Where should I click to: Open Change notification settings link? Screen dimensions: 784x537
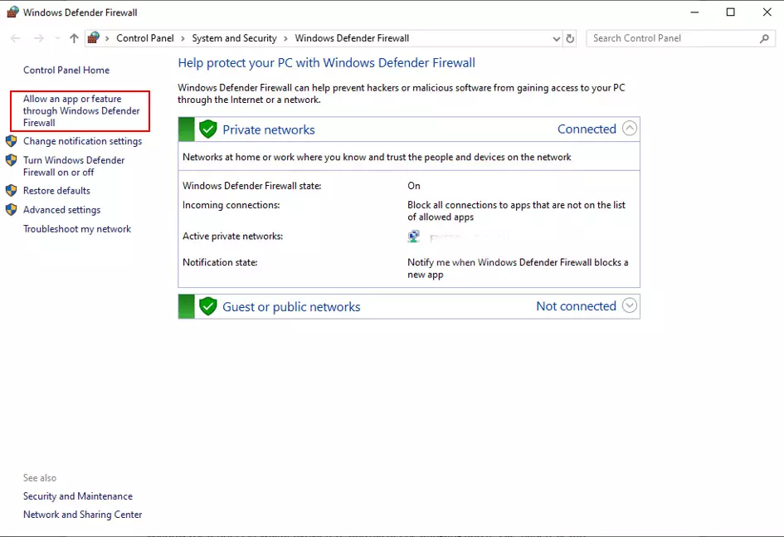82,141
